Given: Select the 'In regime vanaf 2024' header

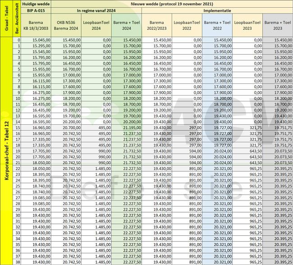Looking at the screenshot, I should [96, 10].
